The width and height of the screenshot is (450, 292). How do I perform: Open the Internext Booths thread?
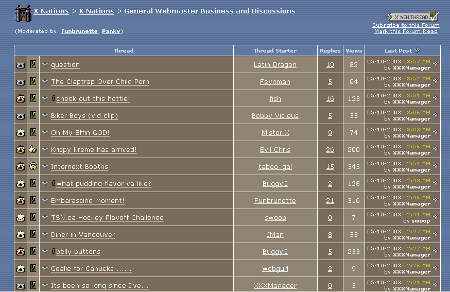[x=79, y=167]
